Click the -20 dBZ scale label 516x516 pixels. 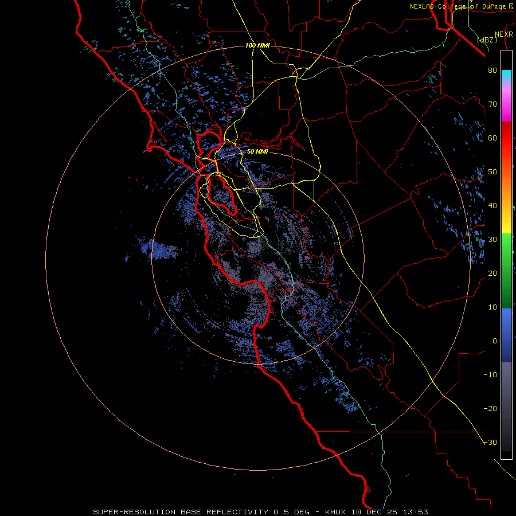pyautogui.click(x=490, y=409)
